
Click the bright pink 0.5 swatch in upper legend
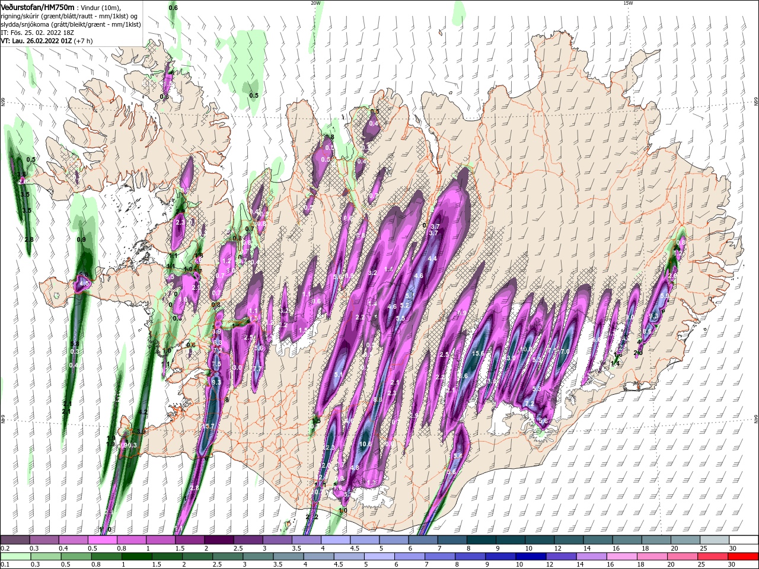pyautogui.click(x=102, y=540)
